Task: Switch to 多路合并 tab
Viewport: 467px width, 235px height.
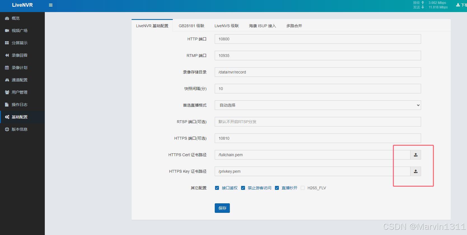Action: click(294, 26)
